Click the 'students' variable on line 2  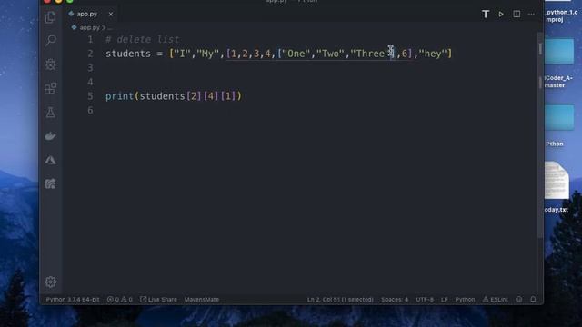pyautogui.click(x=128, y=54)
